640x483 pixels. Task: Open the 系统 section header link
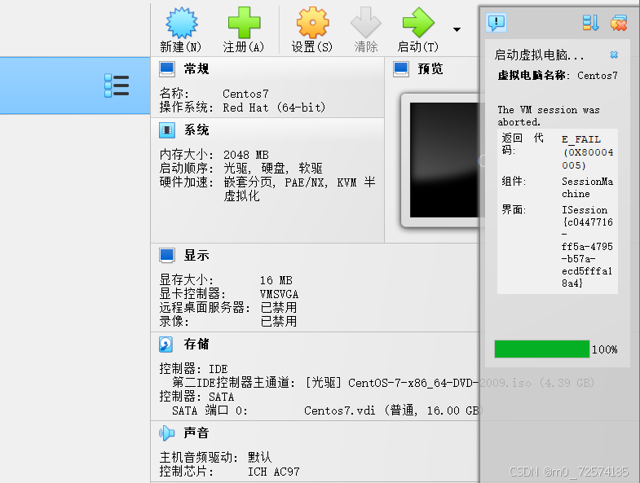[196, 130]
